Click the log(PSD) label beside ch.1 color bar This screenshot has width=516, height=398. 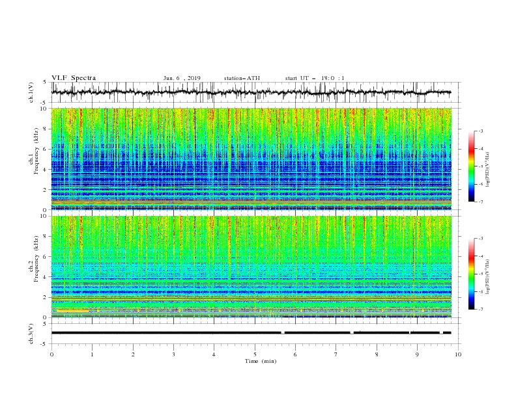(487, 170)
